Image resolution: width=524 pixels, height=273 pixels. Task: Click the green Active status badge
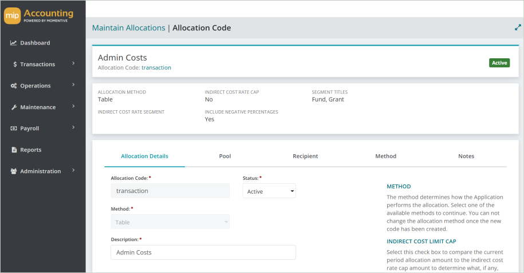coord(499,63)
